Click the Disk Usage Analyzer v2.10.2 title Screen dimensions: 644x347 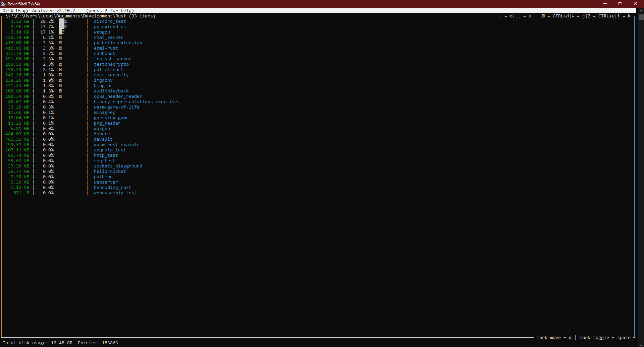(x=39, y=11)
